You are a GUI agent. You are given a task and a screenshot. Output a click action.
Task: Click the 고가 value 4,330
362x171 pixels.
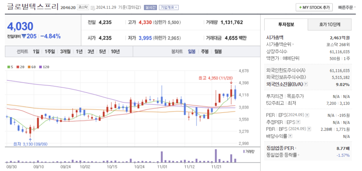pyautogui.click(x=145, y=22)
